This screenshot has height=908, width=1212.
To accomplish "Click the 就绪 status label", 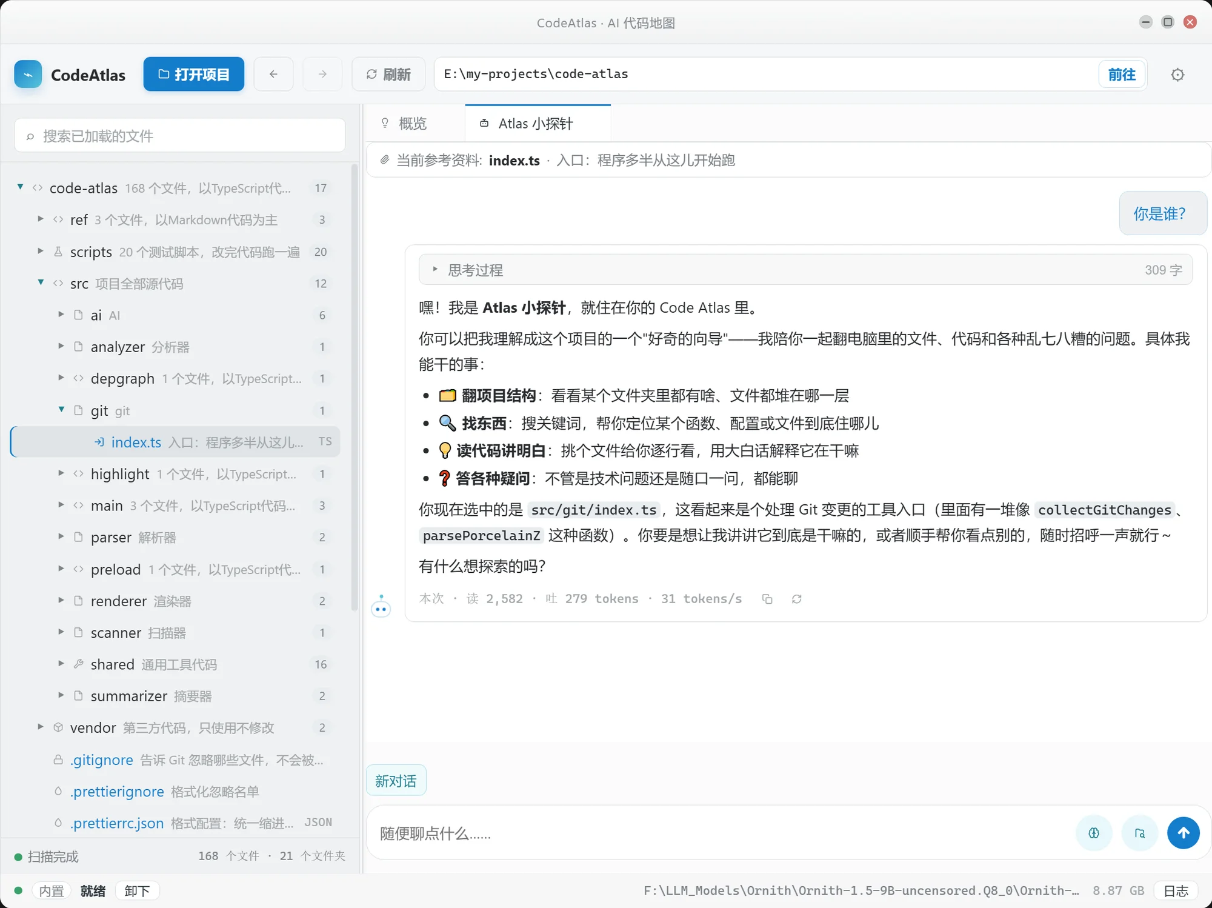I will 93,890.
